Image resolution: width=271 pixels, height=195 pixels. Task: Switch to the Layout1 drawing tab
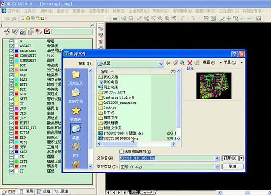(147, 192)
